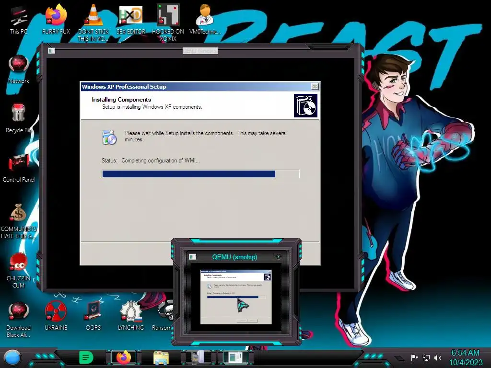Click the volume speaker tray icon
This screenshot has height=368, width=491.
[x=438, y=357]
